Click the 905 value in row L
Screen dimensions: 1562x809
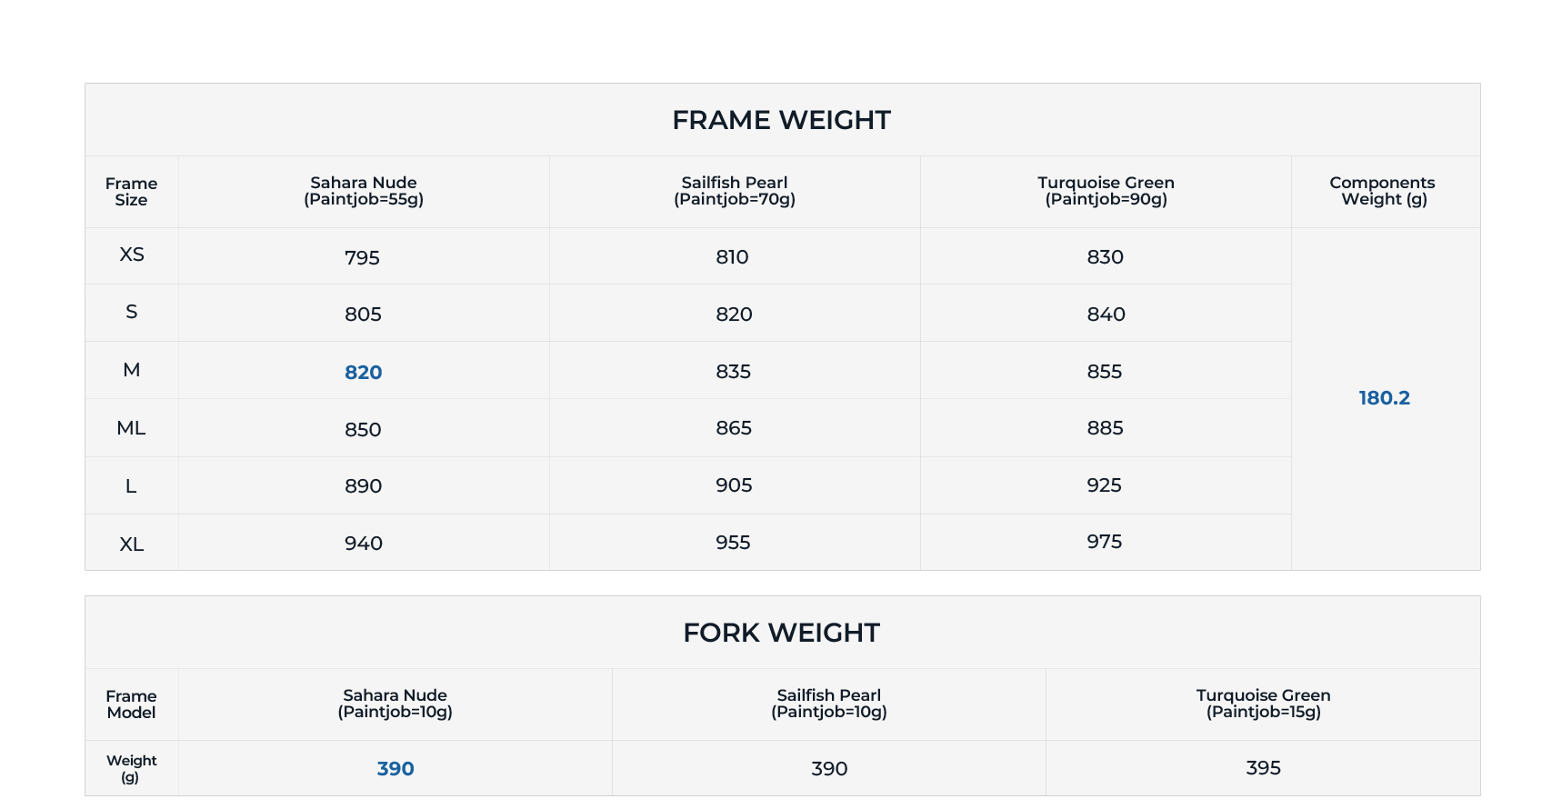(734, 485)
